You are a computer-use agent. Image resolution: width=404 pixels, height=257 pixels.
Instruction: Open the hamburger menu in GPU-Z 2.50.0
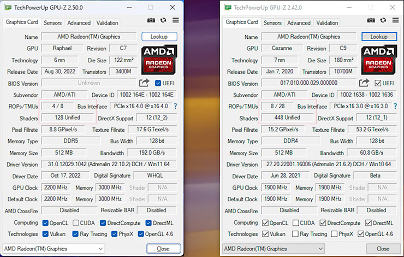(176, 20)
